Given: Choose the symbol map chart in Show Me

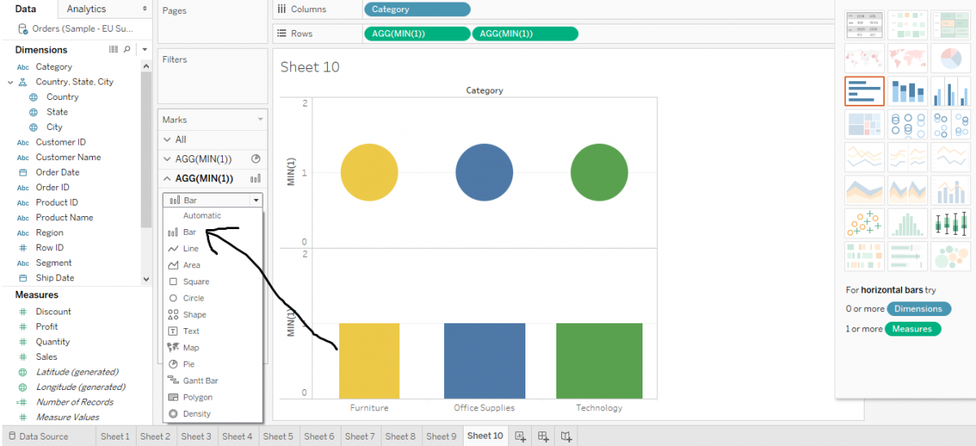Looking at the screenshot, I should pyautogui.click(x=864, y=58).
